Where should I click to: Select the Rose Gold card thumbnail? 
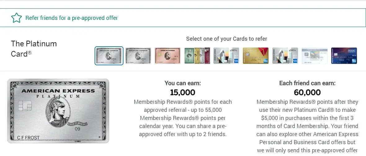[x=167, y=56]
